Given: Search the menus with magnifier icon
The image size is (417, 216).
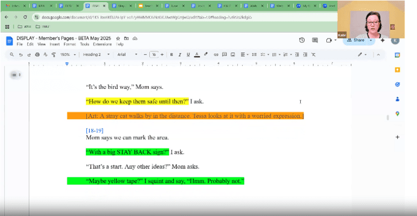Looking at the screenshot, I should (12, 54).
